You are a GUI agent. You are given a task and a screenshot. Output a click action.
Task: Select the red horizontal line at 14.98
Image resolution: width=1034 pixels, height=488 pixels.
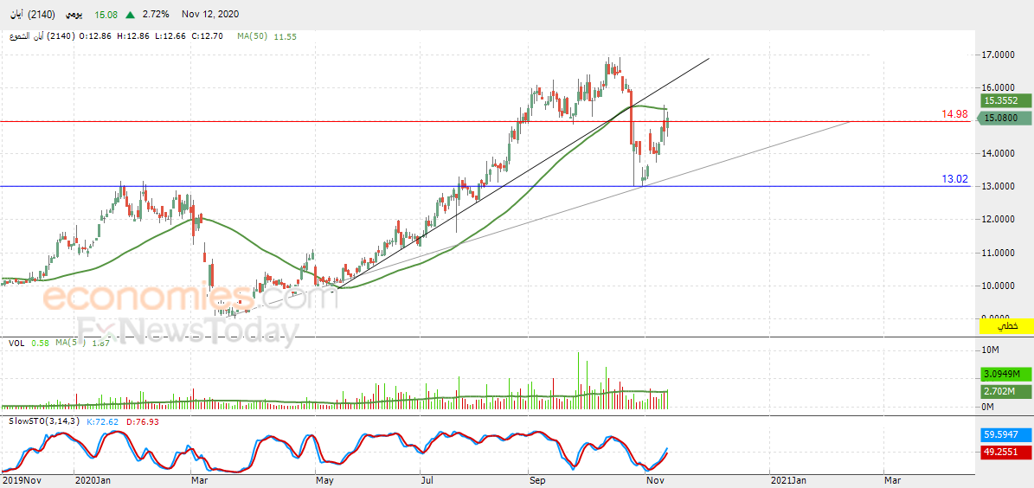point(485,121)
